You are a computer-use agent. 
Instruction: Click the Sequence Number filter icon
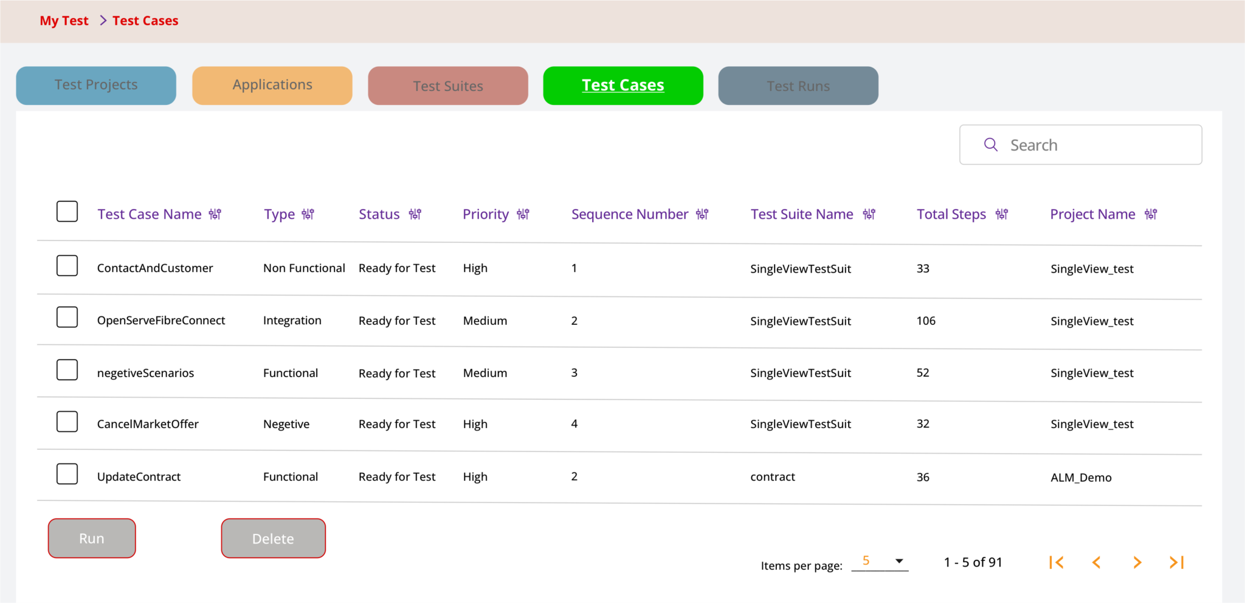702,214
